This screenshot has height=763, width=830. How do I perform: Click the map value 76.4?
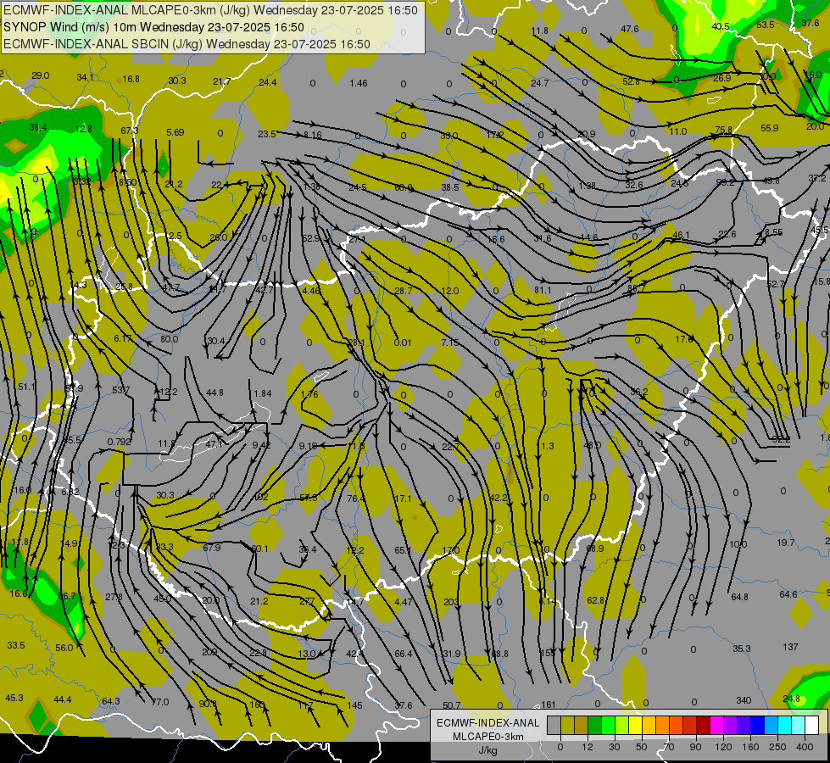(356, 498)
